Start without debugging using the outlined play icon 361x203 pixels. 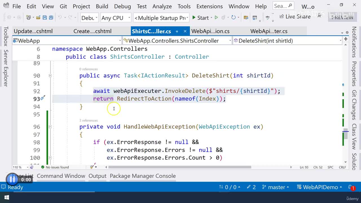[x=216, y=17]
